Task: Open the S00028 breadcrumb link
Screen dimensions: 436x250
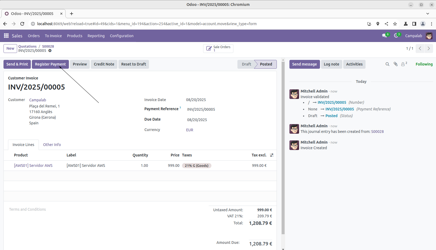Action: pyautogui.click(x=48, y=46)
